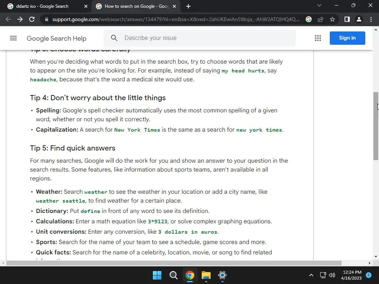Image resolution: width=379 pixels, height=284 pixels.
Task: Close the ddartz iso tab
Action: [x=86, y=7]
